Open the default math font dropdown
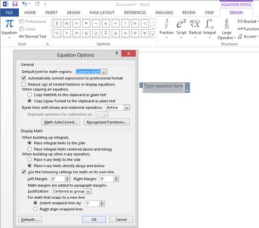 click(104, 72)
